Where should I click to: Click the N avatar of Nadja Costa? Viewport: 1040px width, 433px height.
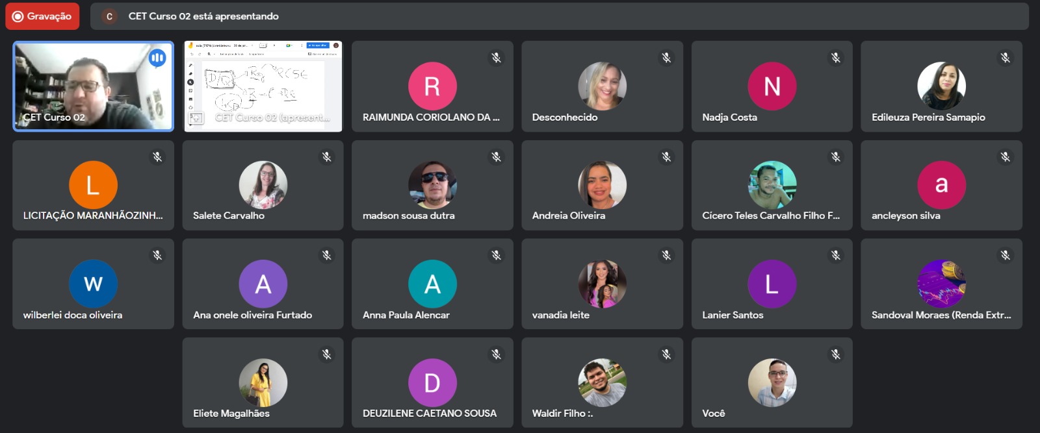click(x=772, y=86)
